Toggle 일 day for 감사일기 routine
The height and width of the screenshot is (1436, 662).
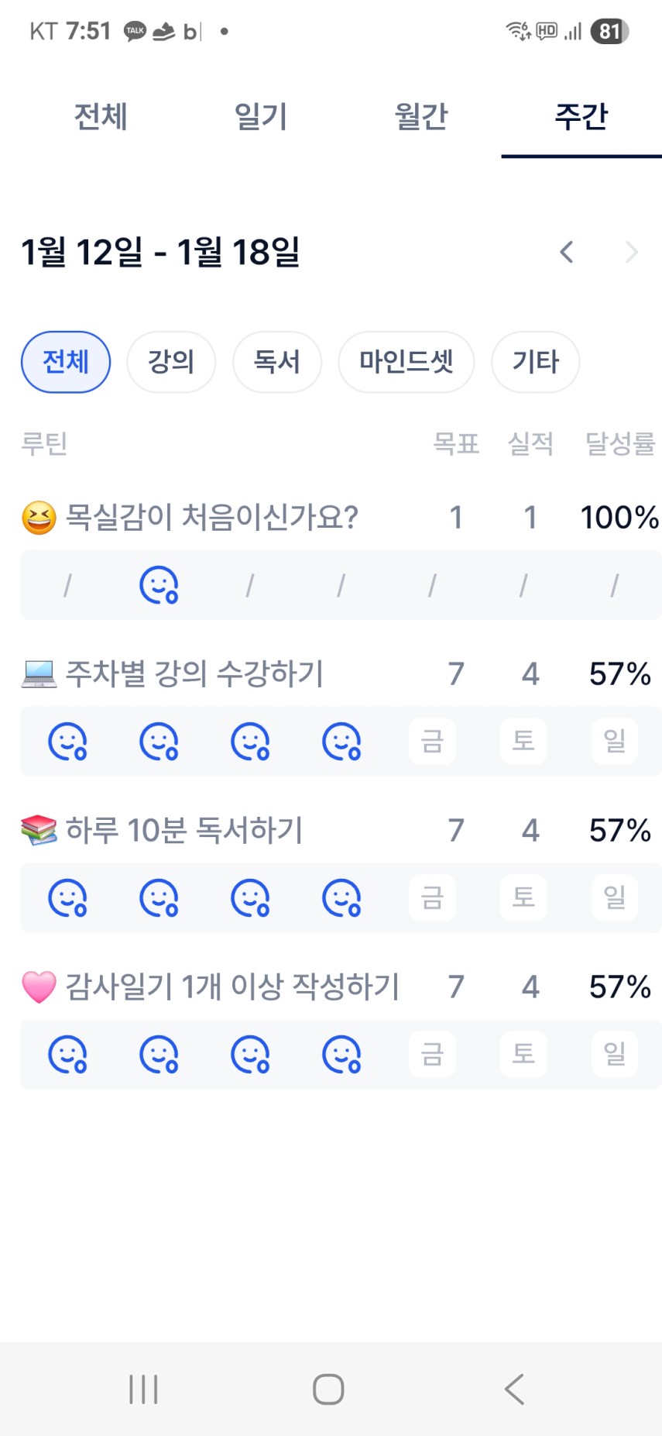click(x=615, y=1054)
